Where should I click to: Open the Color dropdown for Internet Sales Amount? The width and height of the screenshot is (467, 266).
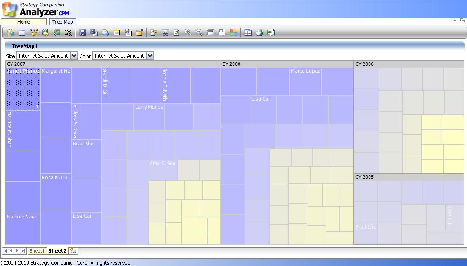149,56
